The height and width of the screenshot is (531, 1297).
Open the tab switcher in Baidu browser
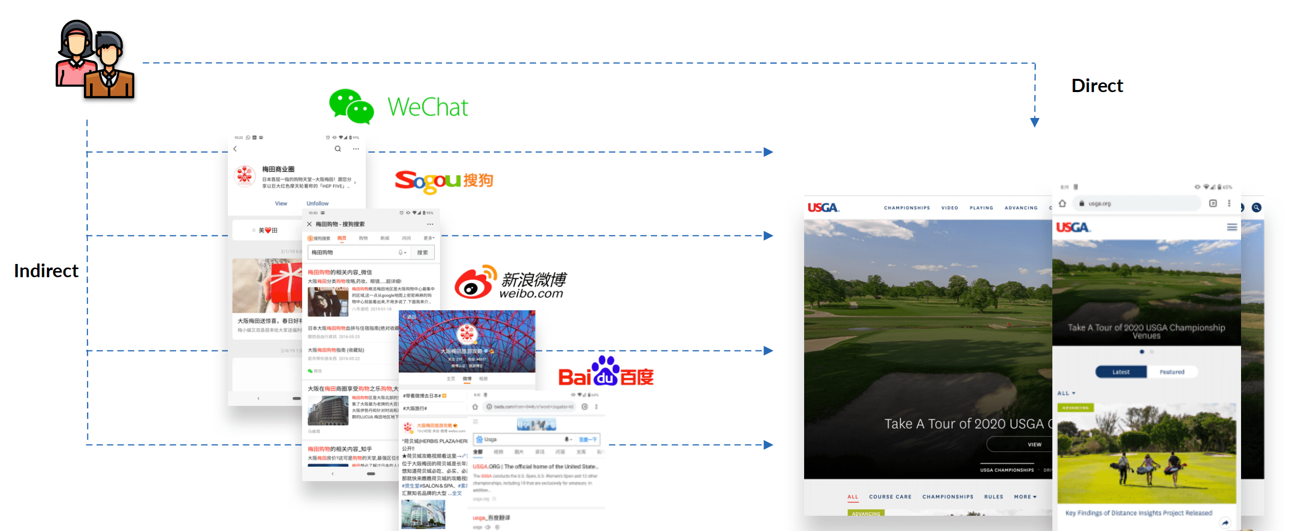click(584, 407)
